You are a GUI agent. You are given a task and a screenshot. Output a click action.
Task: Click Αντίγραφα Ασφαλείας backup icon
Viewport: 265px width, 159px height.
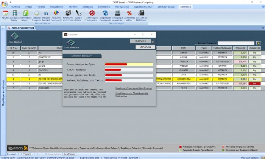[117, 16]
